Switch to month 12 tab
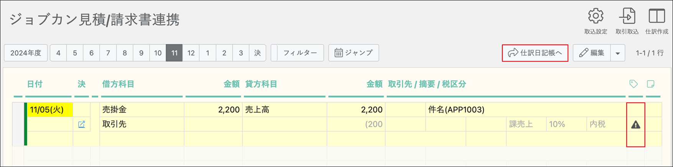Viewport: 673px width, 167px height. point(191,53)
